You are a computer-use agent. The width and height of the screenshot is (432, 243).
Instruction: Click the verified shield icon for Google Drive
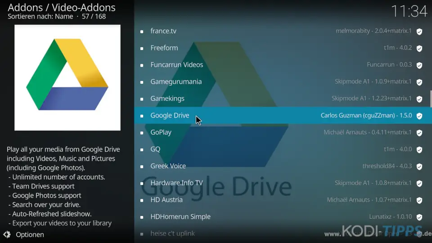pos(419,116)
